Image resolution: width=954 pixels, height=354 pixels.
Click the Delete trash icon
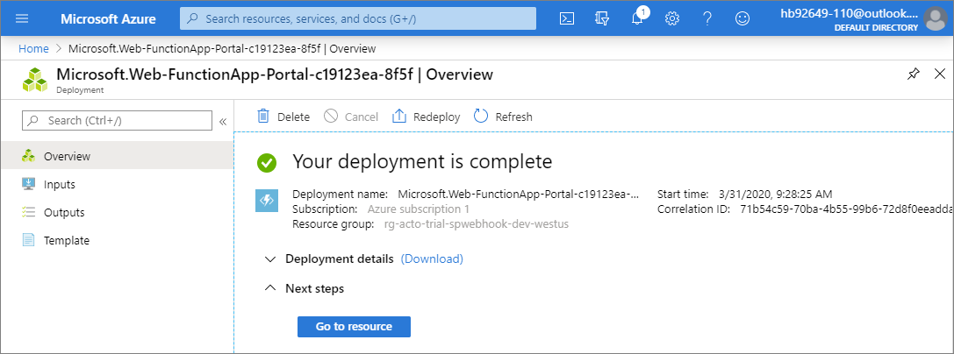[262, 116]
